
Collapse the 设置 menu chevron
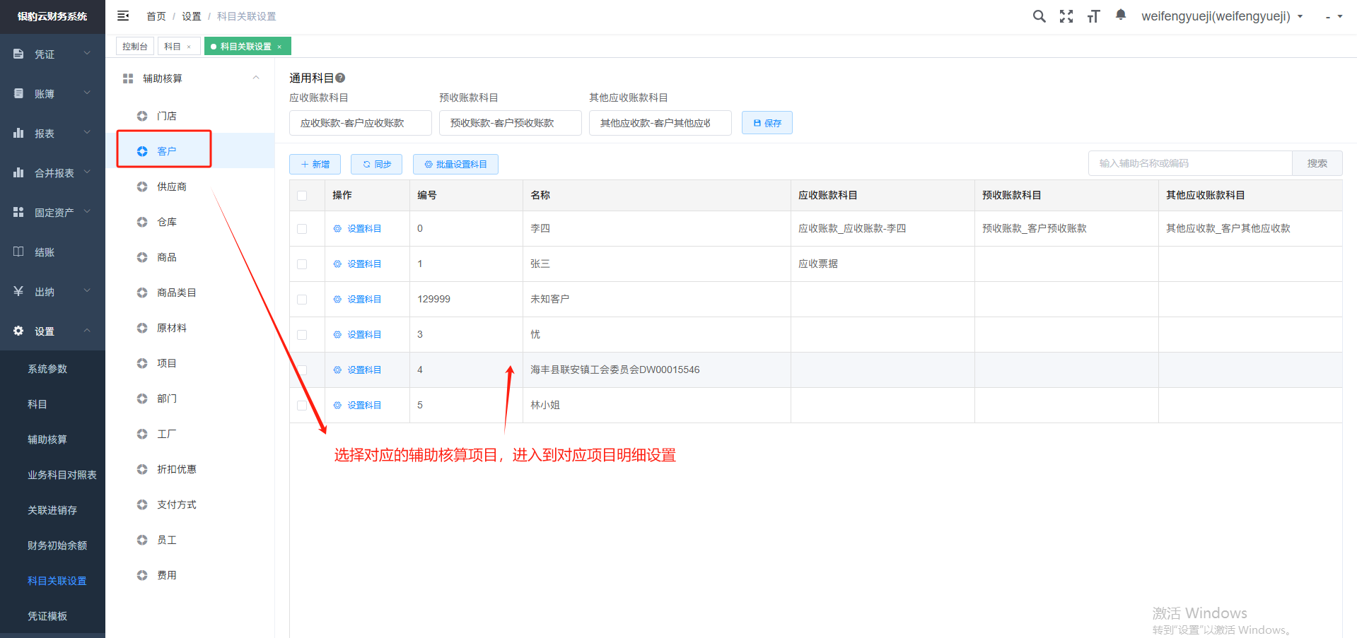[87, 330]
